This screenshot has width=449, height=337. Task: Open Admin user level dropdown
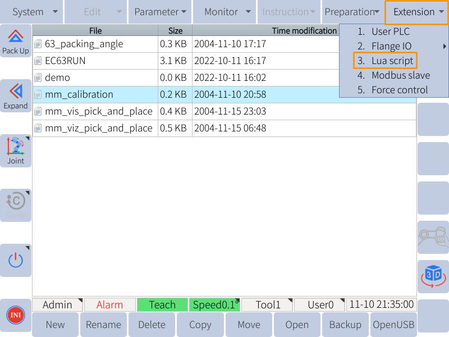(58, 304)
